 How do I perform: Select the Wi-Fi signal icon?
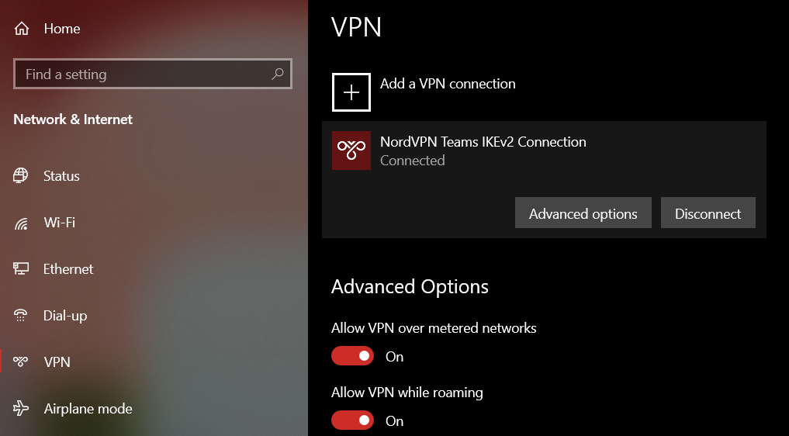21,223
